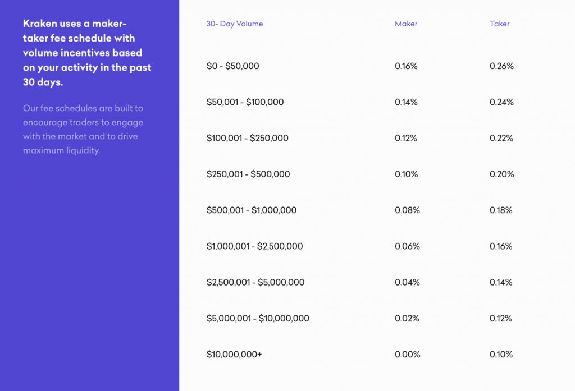Click the 0.08% maker fee value
This screenshot has width=575, height=391.
(407, 210)
